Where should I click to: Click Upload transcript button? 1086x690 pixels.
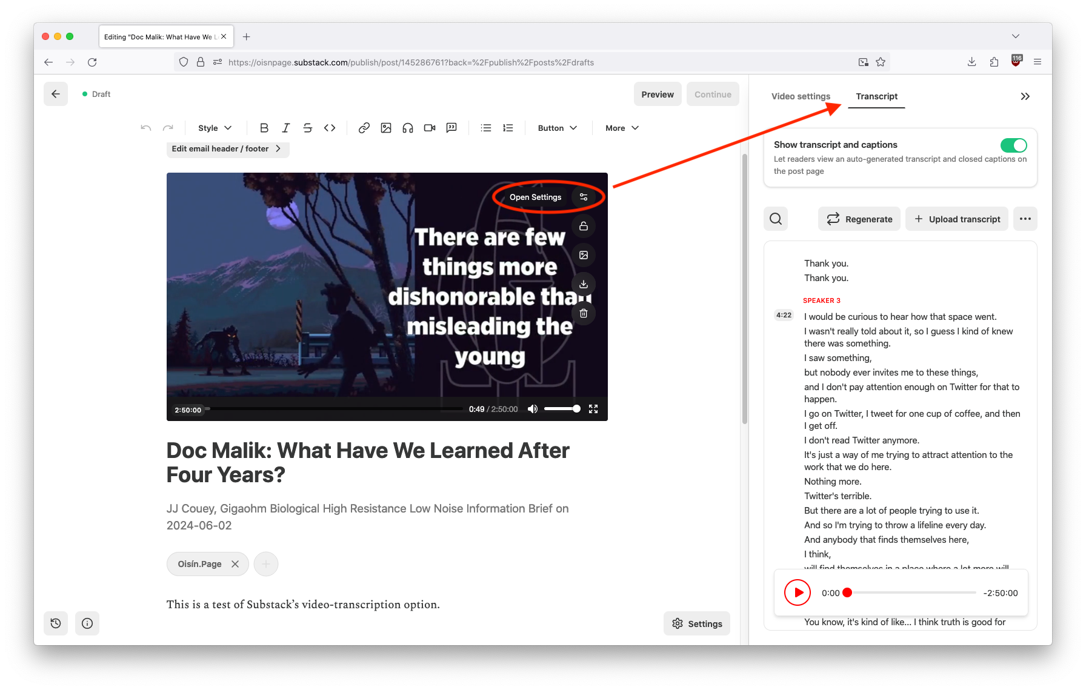tap(957, 219)
